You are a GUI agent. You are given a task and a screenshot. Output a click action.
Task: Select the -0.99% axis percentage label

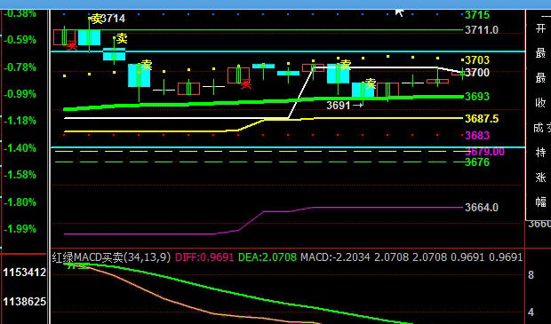tap(20, 94)
